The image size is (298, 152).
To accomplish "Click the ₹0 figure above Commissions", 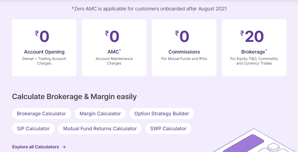I will click(x=182, y=36).
